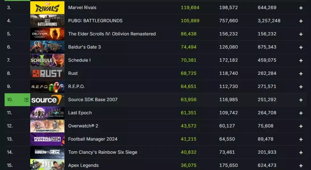This screenshot has width=311, height=170.
Task: Click the list icon beside rank 10
Action: (x=26, y=100)
